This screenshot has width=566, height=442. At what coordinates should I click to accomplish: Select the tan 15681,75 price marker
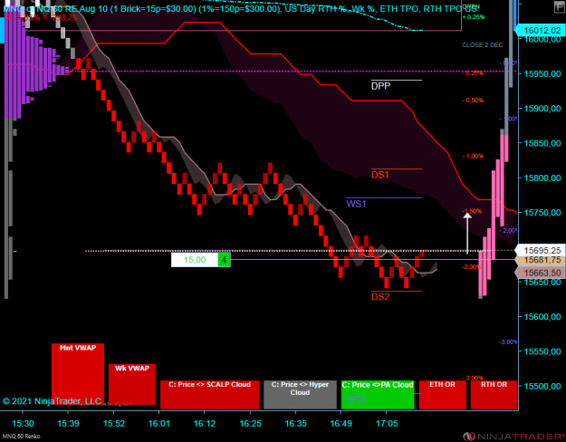tap(540, 260)
